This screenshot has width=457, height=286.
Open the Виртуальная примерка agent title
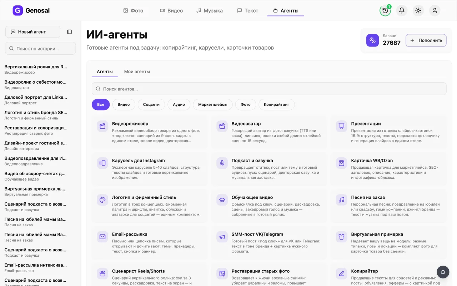click(377, 234)
